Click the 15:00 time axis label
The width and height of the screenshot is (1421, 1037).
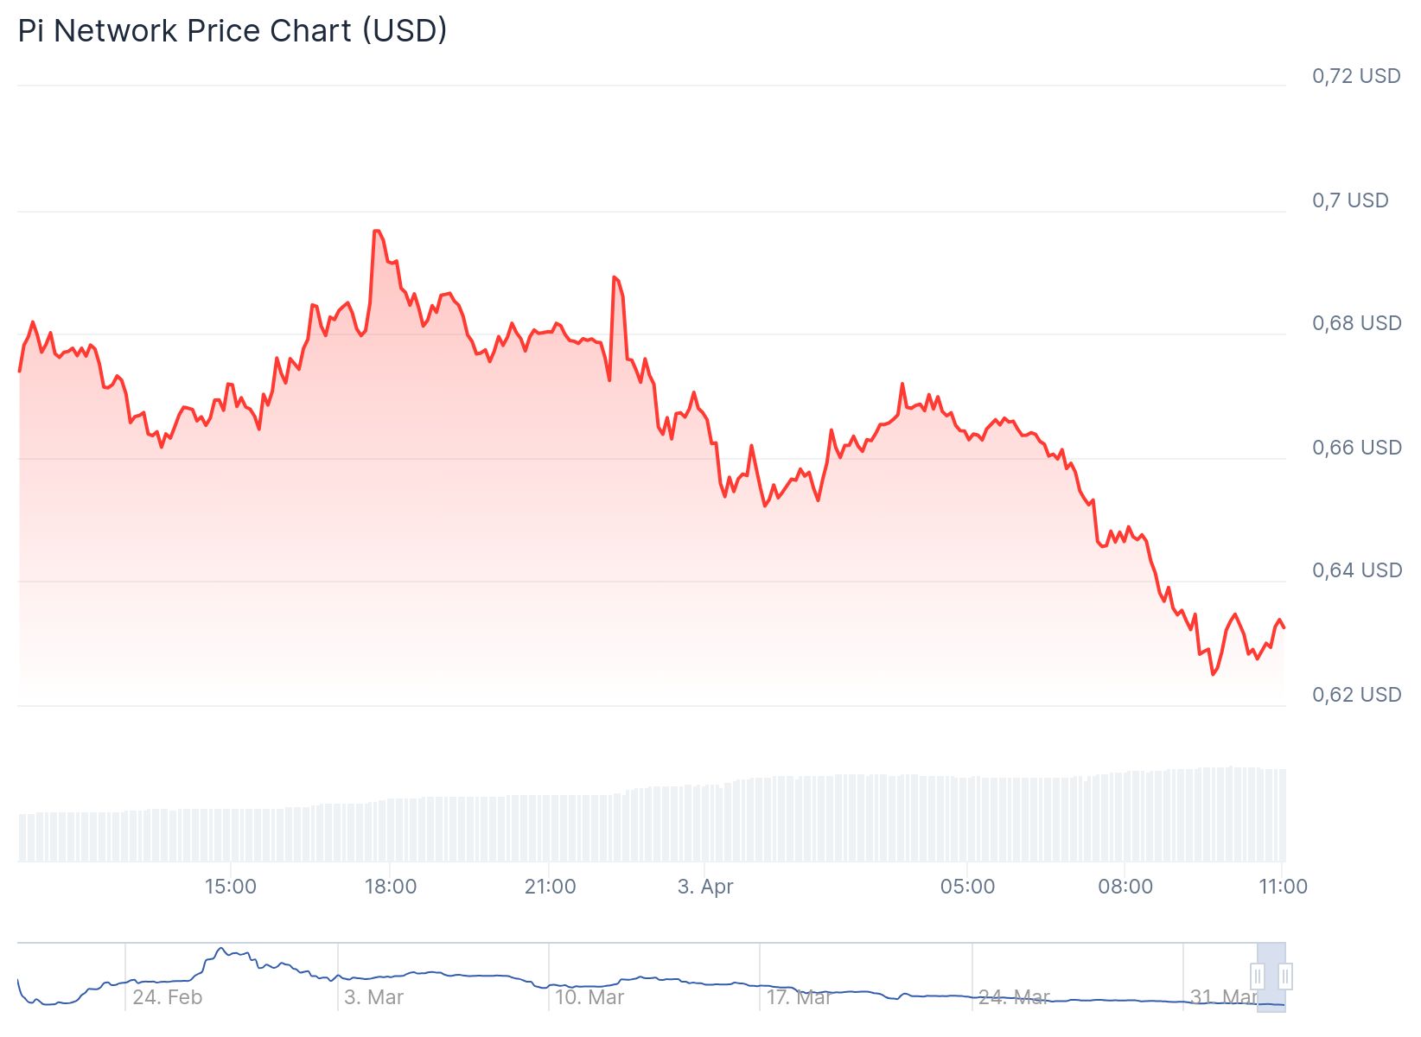point(231,887)
